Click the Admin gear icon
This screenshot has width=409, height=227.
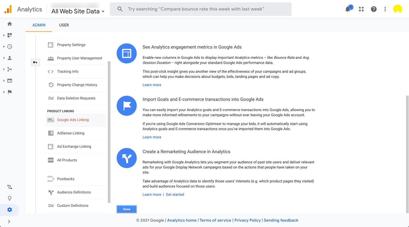pyautogui.click(x=10, y=210)
